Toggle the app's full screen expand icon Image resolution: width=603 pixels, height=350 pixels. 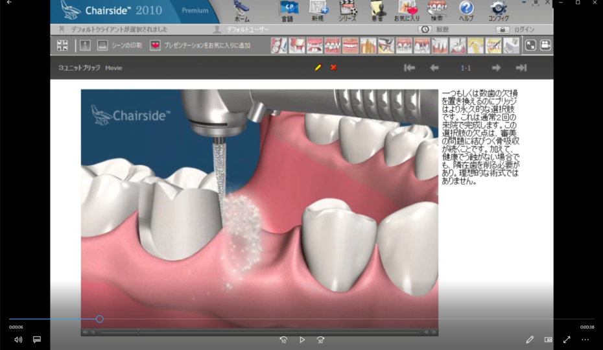(530, 45)
